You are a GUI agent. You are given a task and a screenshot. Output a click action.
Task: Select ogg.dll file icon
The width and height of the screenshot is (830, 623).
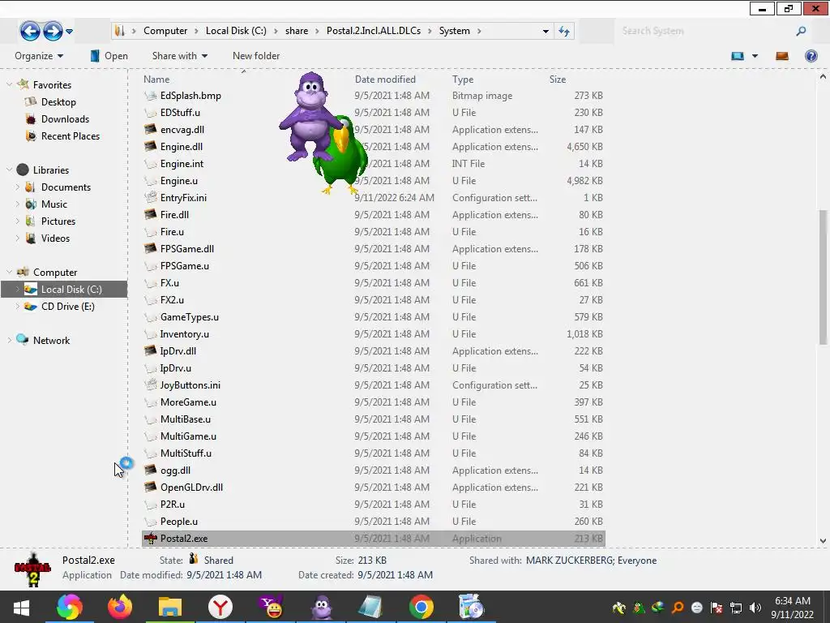(x=151, y=470)
